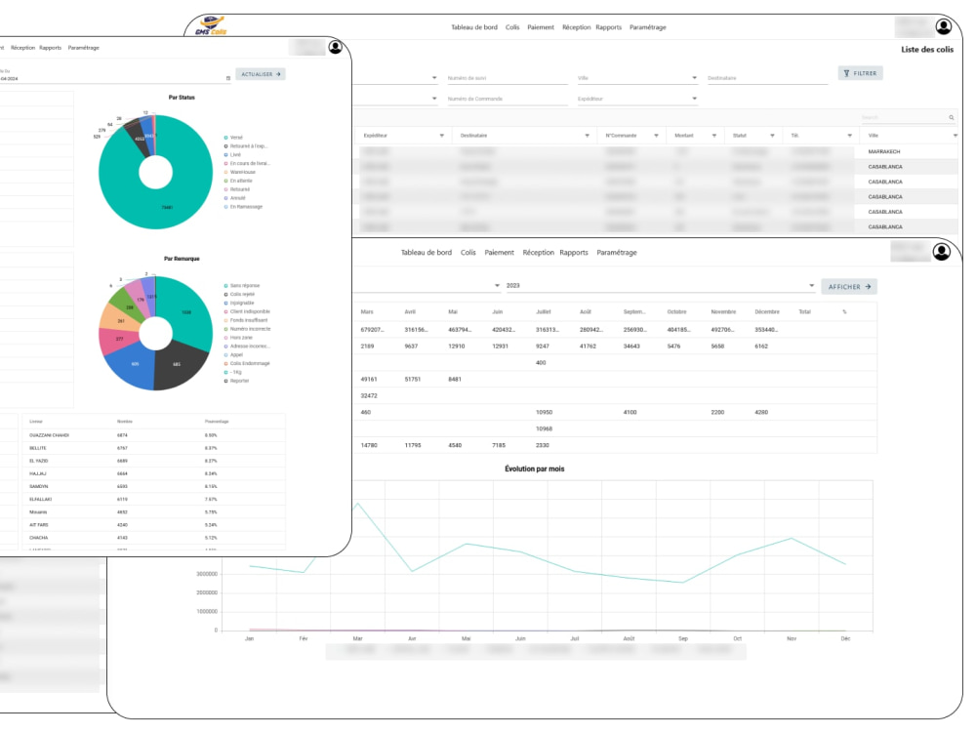Open the calendar icon in the date field
This screenshot has height=733, width=976.
click(227, 78)
